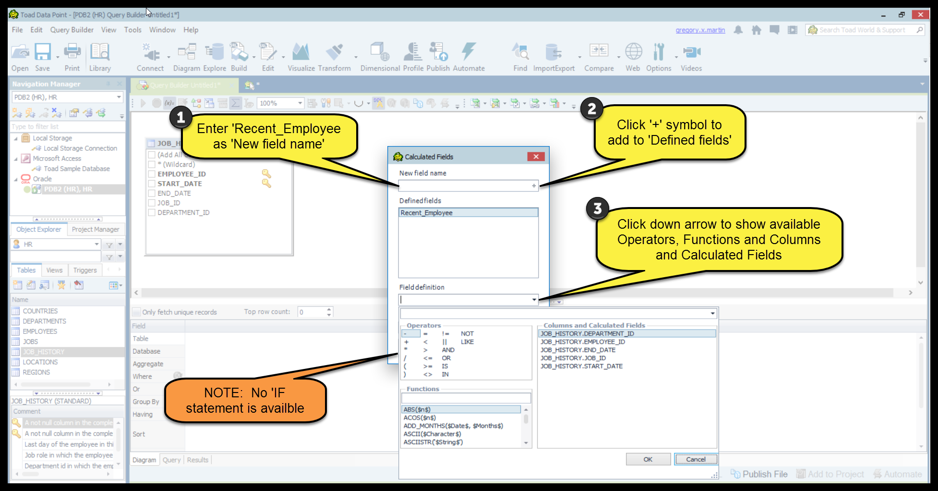Viewport: 938px width, 491px height.
Task: Open the Dimensional view tool
Action: (x=380, y=57)
